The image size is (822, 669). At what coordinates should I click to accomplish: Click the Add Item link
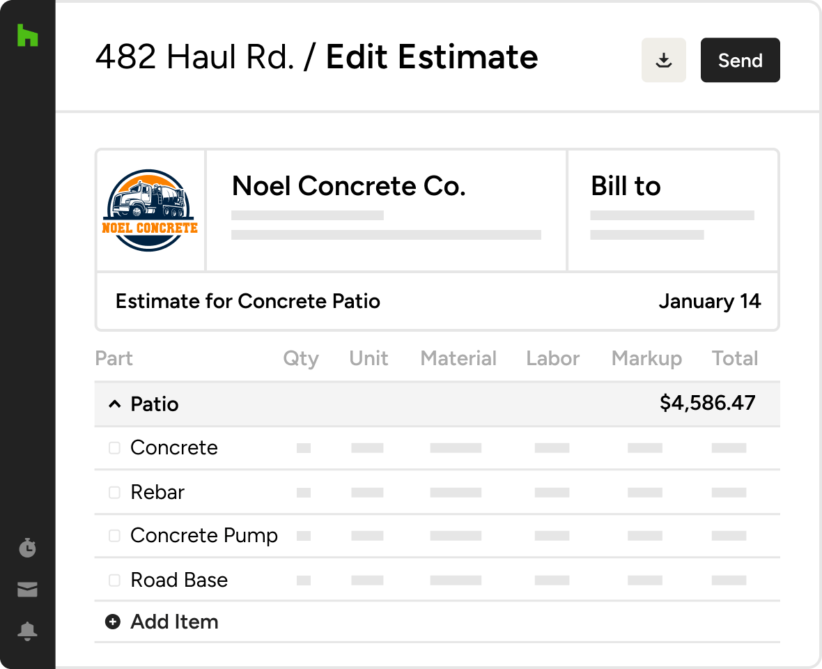(x=174, y=622)
